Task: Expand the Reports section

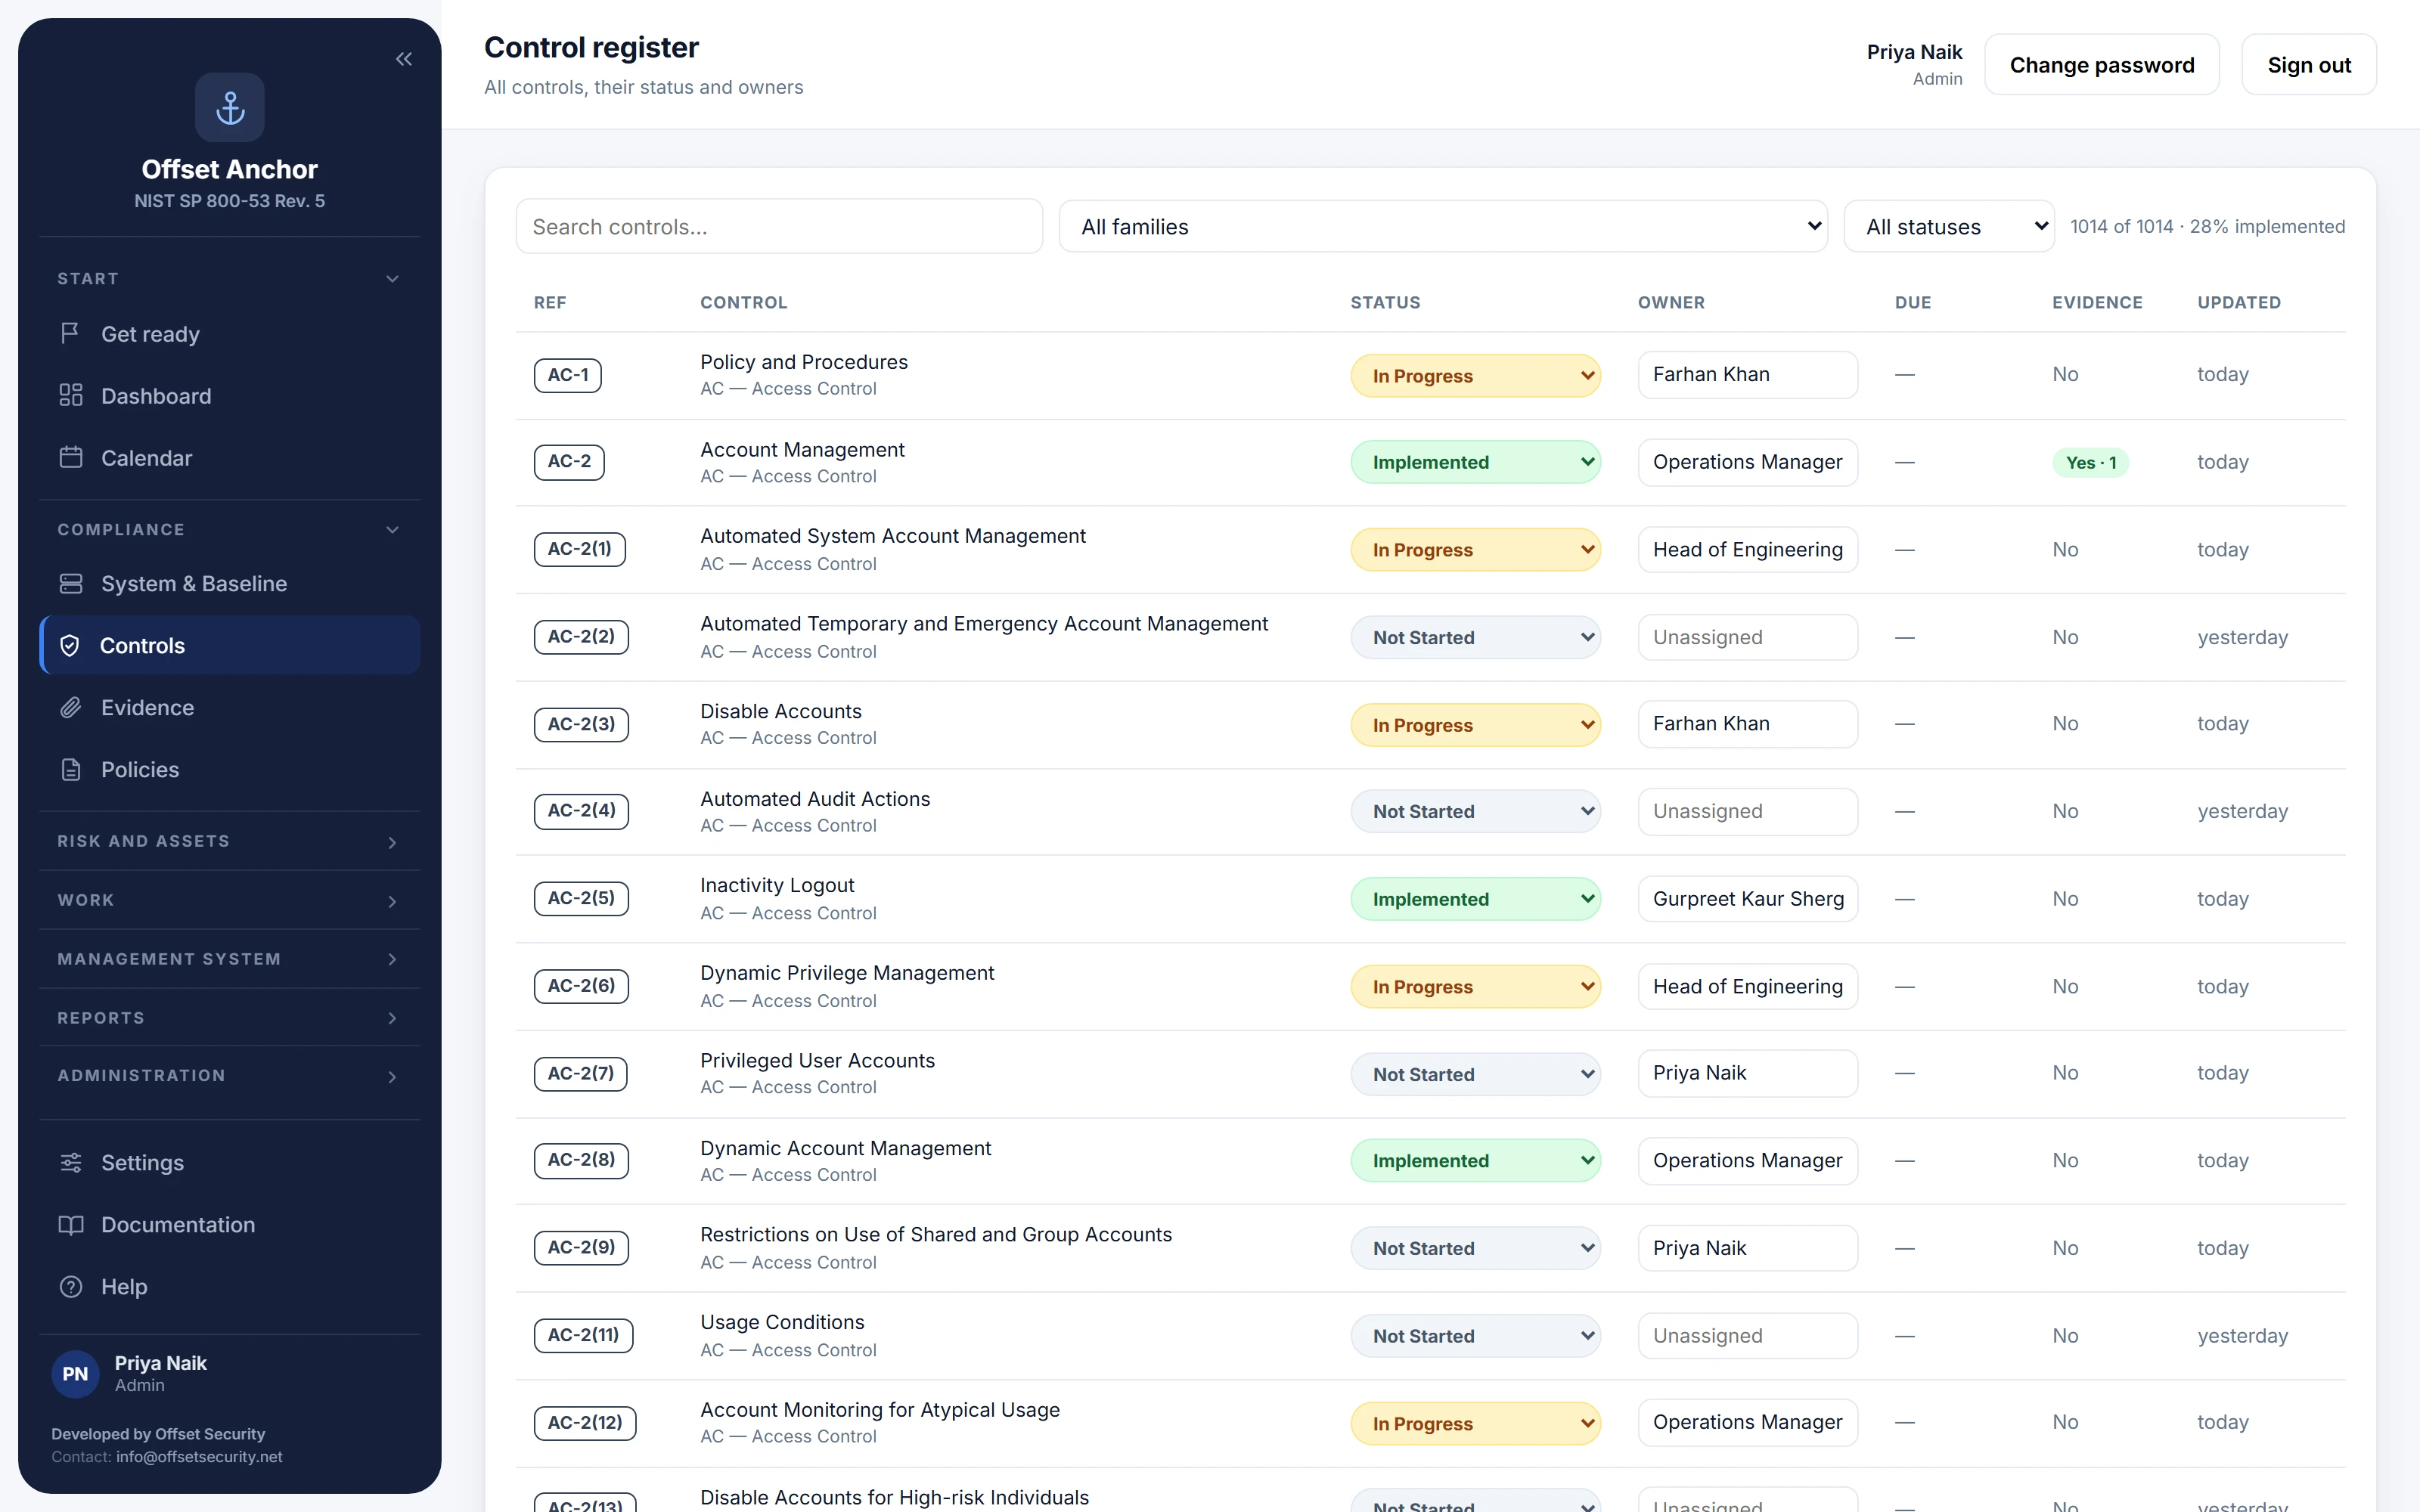Action: coord(229,1017)
